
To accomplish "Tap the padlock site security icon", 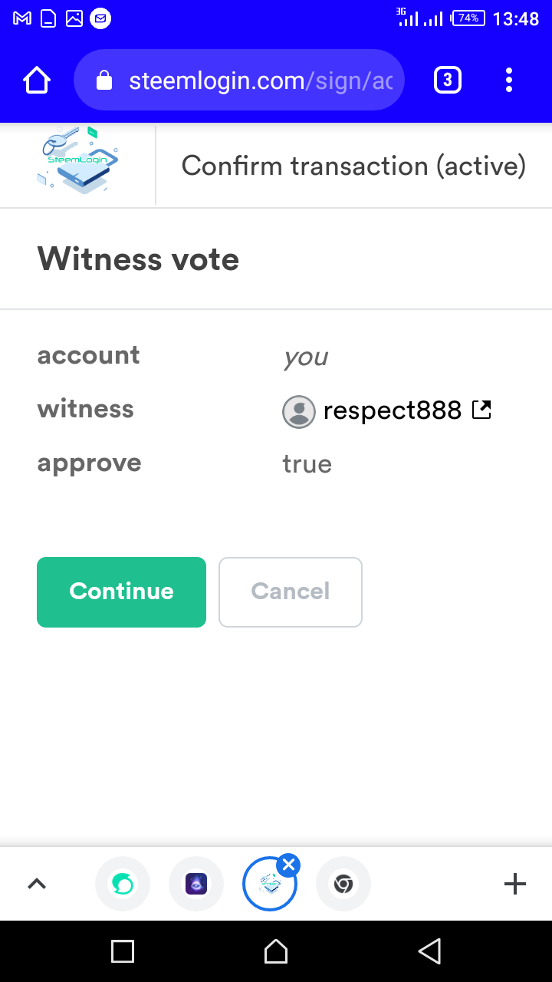I will point(104,81).
